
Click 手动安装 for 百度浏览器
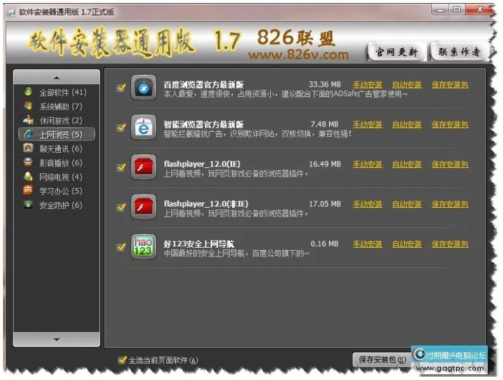(x=368, y=85)
